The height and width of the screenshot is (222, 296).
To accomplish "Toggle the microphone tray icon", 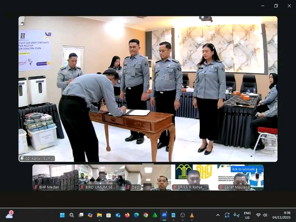I will 236,215.
